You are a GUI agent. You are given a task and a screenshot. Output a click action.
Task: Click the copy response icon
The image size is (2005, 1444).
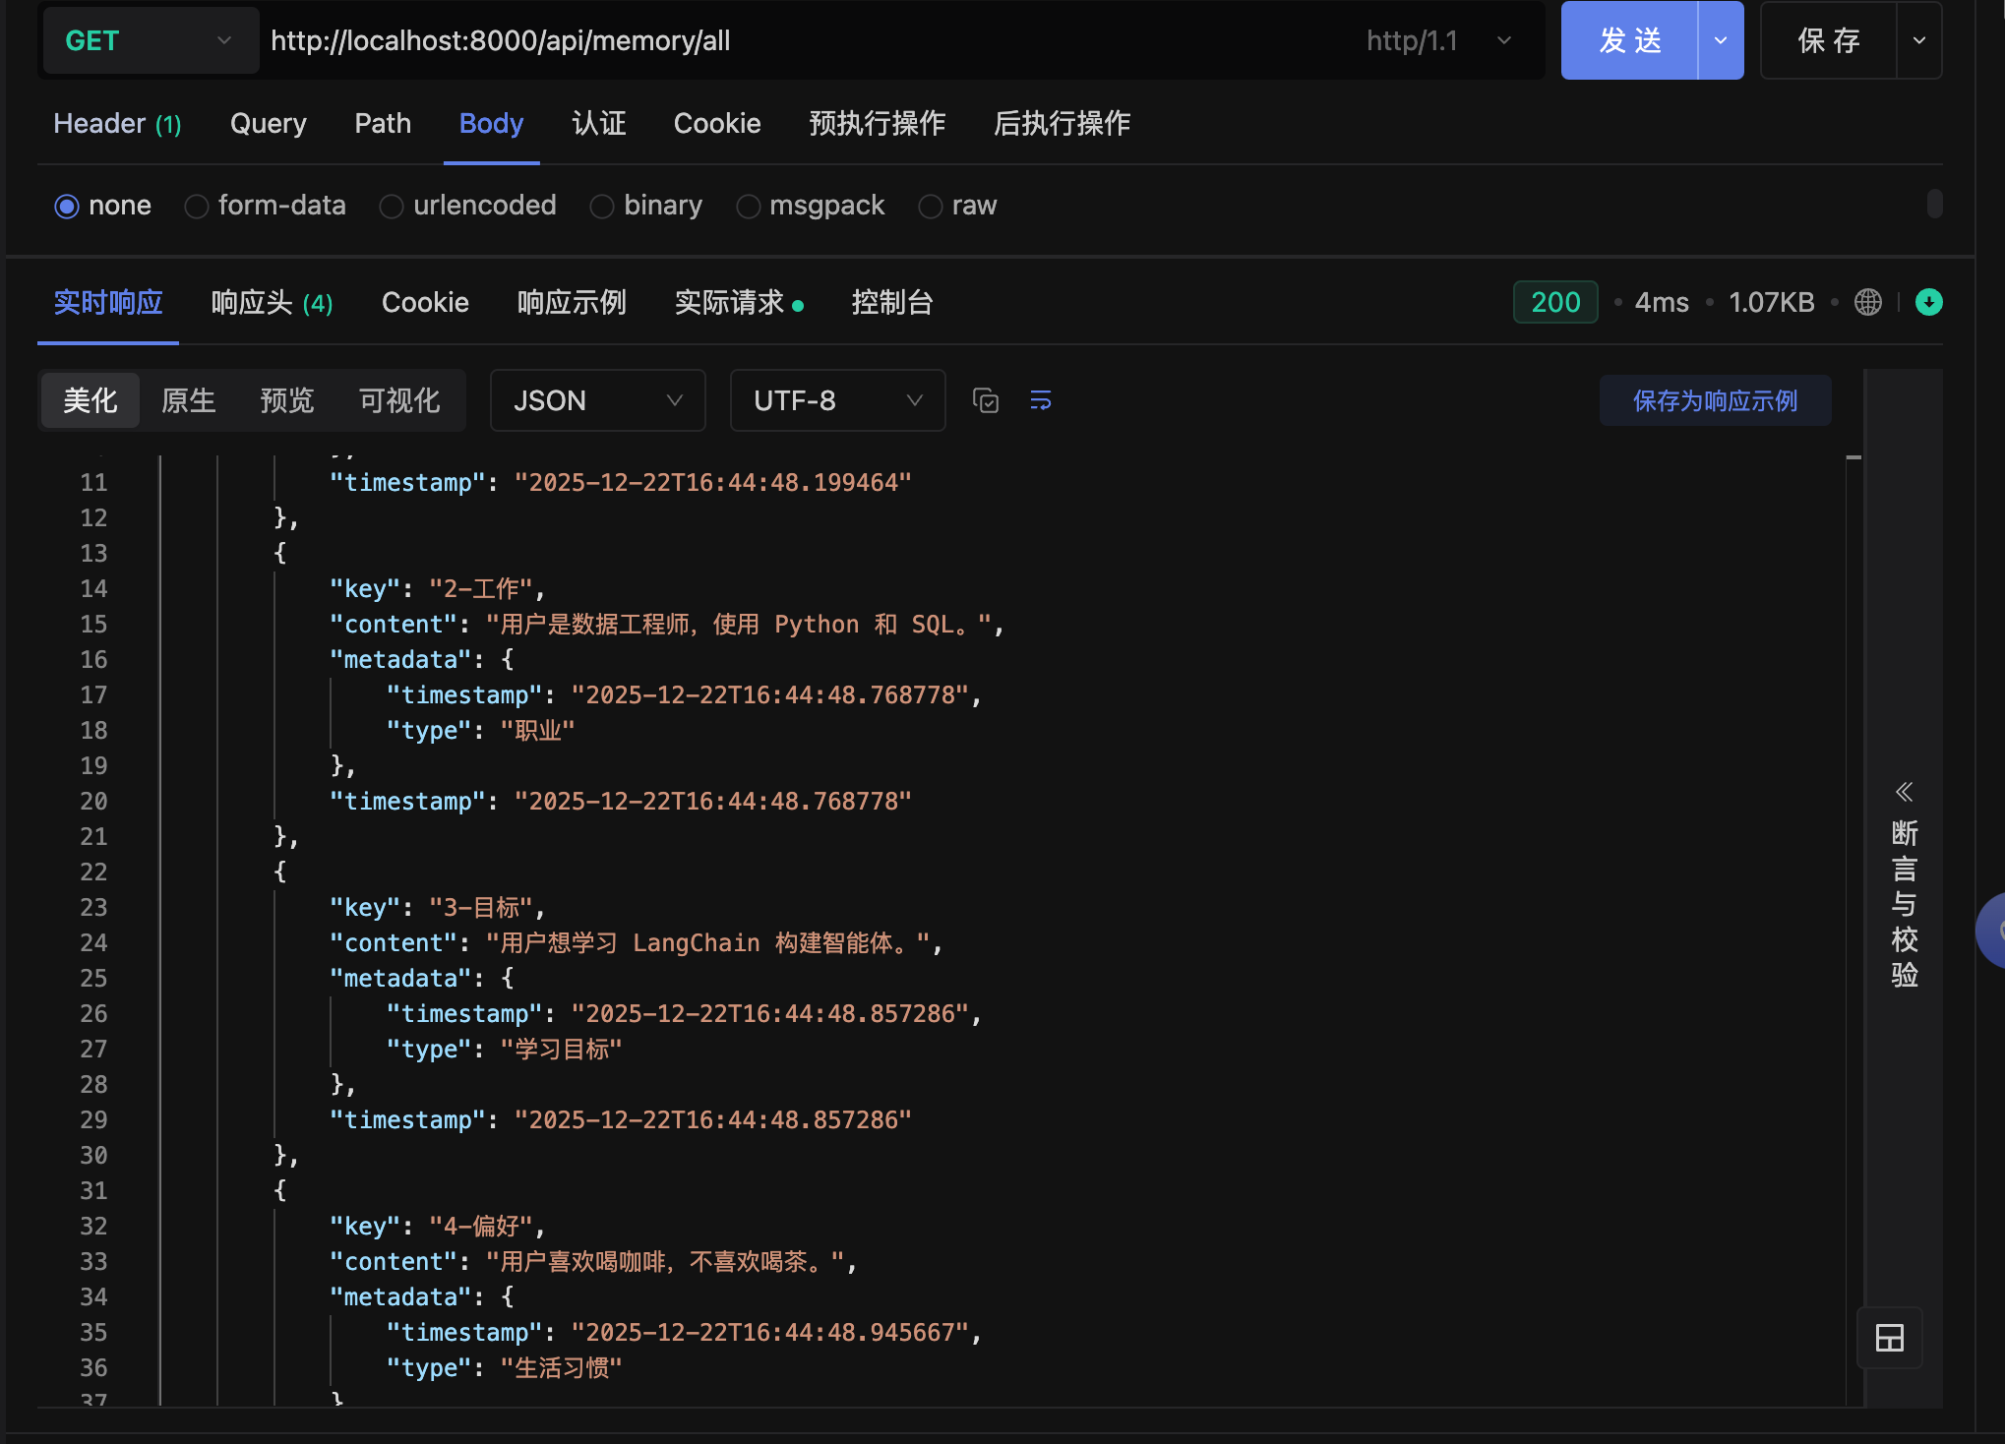pos(985,400)
